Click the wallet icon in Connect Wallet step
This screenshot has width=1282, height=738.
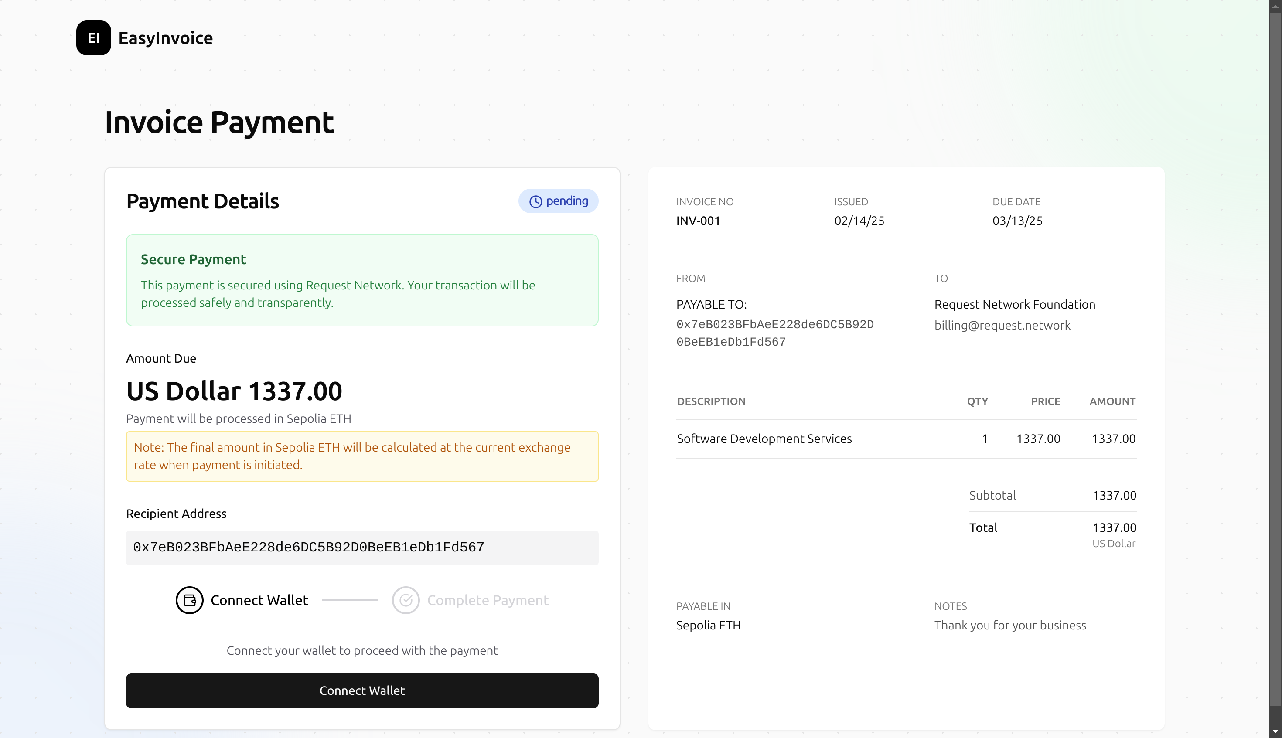pos(189,600)
